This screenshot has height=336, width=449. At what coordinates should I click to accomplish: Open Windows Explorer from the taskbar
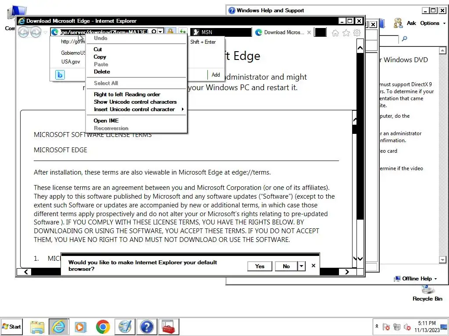coord(37,326)
